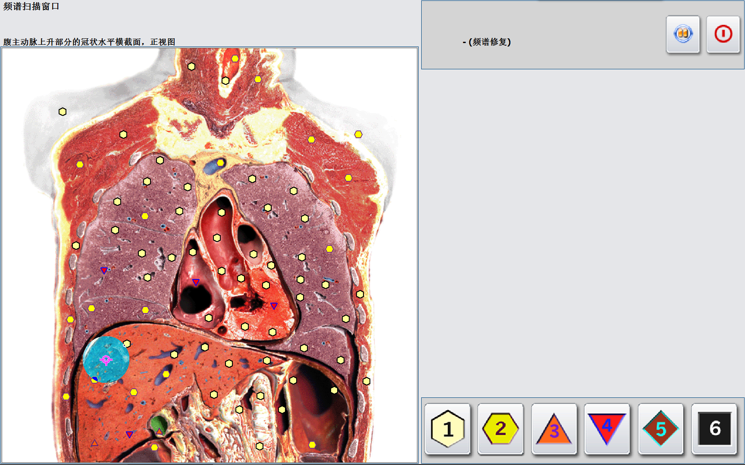Select level 5 brown diamond legend button
Image resolution: width=745 pixels, height=465 pixels.
pos(660,429)
